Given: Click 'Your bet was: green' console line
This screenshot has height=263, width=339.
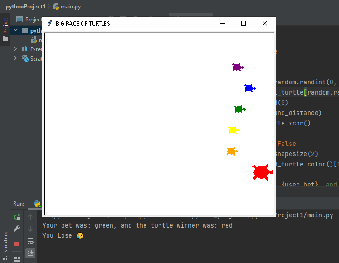Looking at the screenshot, I should (x=138, y=225).
